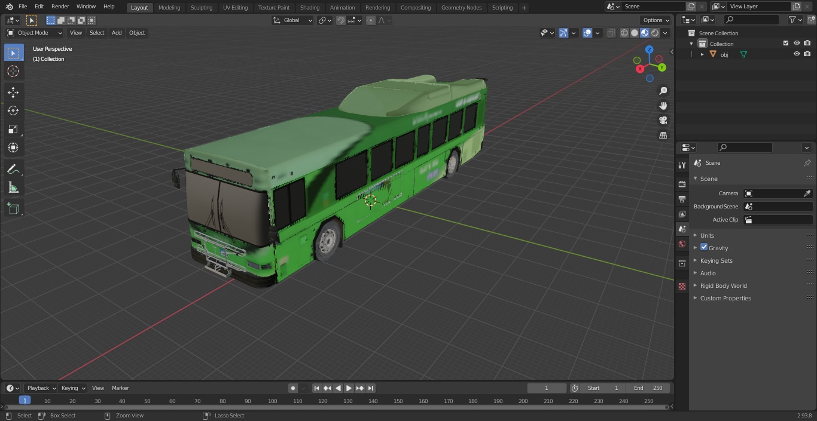Select the Annotate tool
The width and height of the screenshot is (817, 421).
(x=13, y=169)
